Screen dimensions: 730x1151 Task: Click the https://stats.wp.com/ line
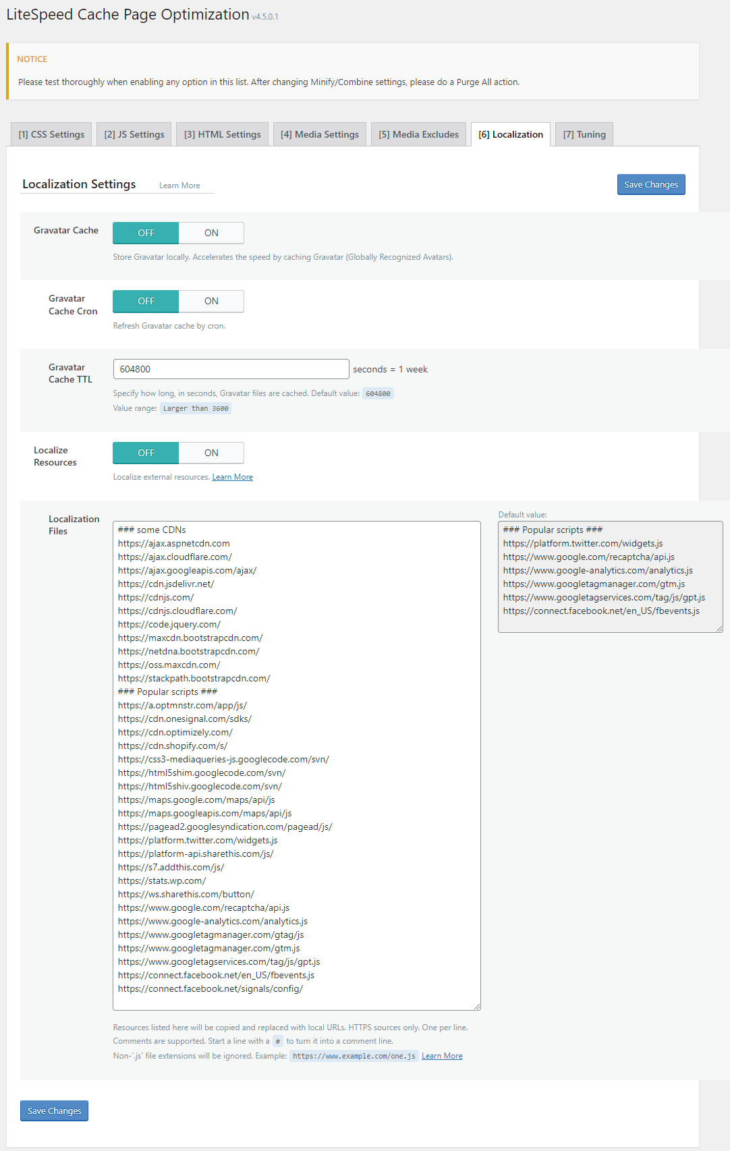pos(162,880)
